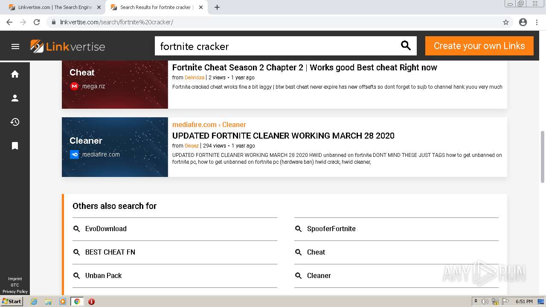Open the GTC link

(x=15, y=285)
